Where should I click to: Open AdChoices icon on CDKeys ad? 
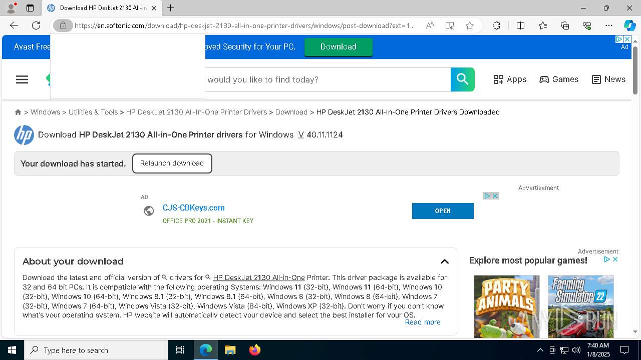click(487, 196)
